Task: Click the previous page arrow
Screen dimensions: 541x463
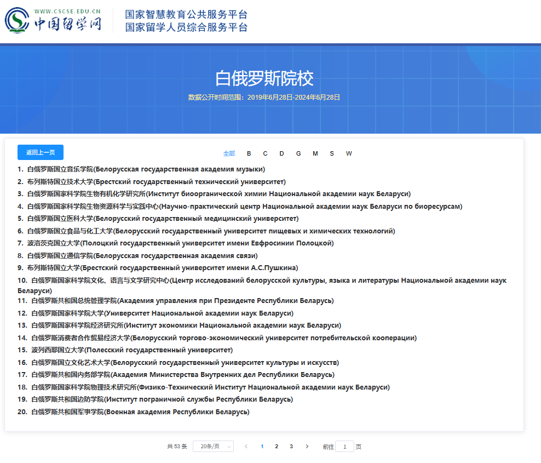Action: click(247, 447)
